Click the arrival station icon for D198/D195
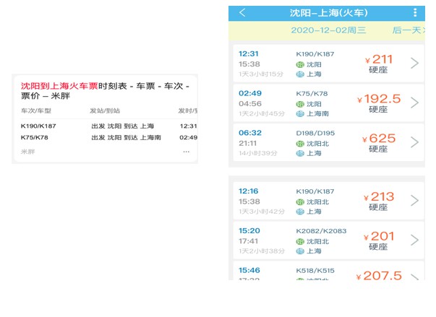 click(300, 153)
